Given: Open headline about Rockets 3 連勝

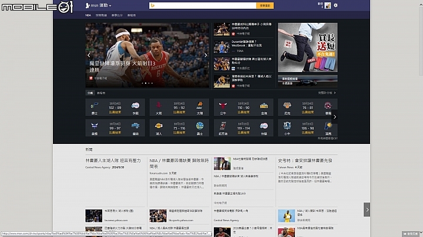Looking at the screenshot, I should point(122,67).
